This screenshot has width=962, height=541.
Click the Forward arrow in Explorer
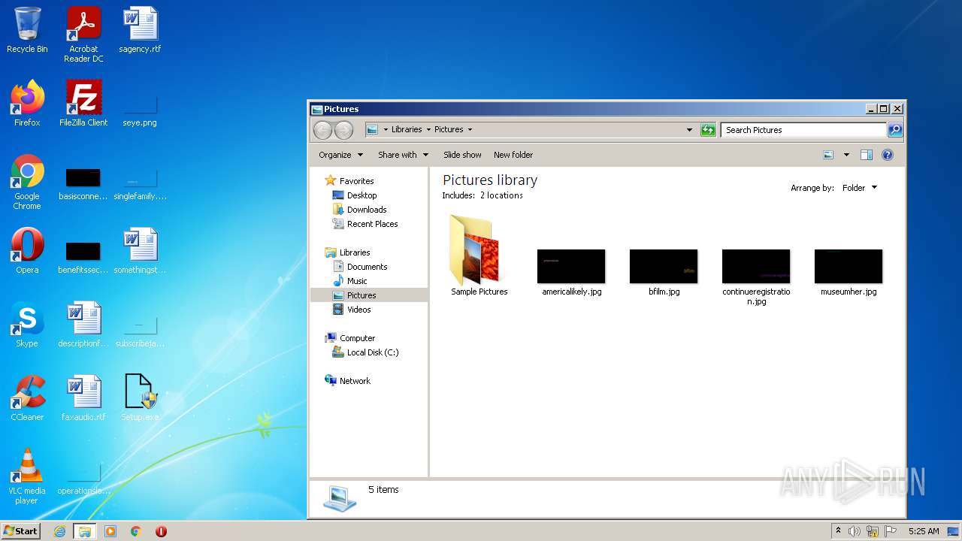tap(343, 130)
